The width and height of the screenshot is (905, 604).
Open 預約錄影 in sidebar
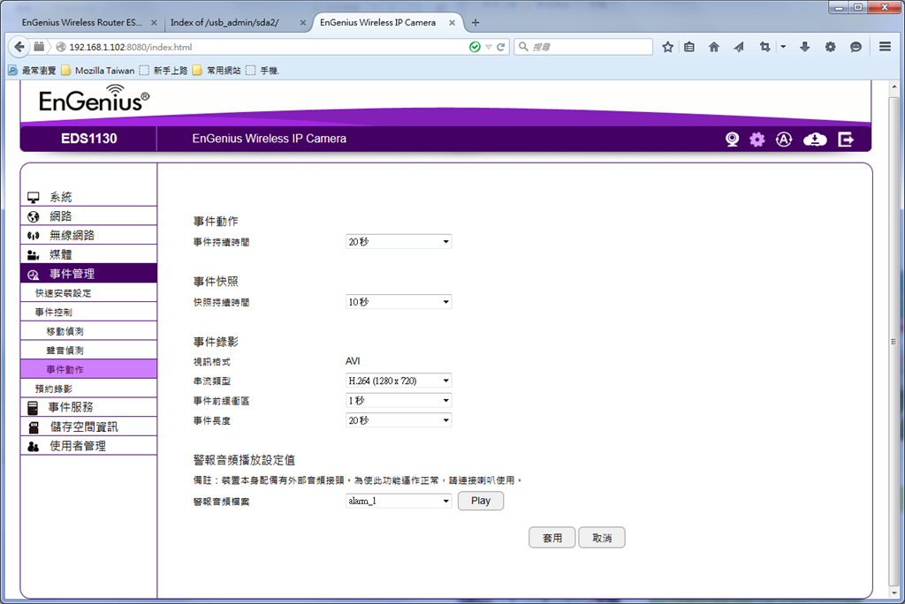(88, 389)
